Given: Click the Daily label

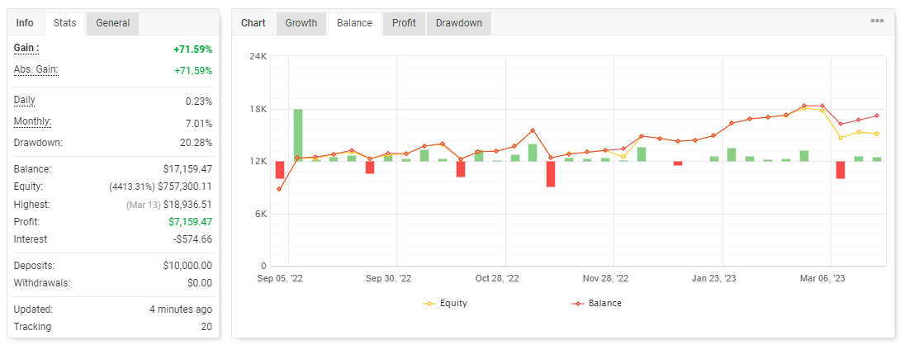Looking at the screenshot, I should [24, 101].
